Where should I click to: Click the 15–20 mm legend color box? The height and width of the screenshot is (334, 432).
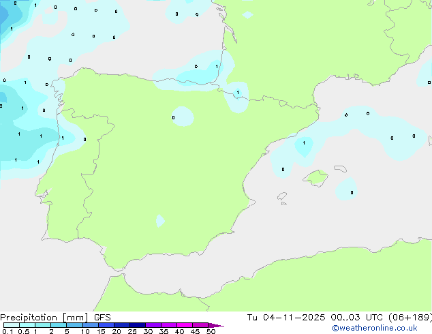pos(106,325)
